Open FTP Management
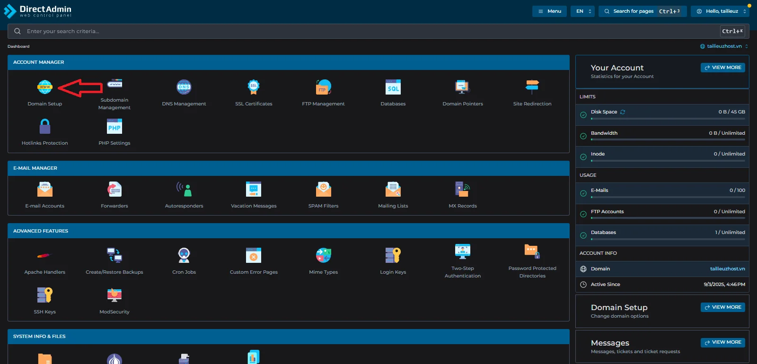Image resolution: width=757 pixels, height=364 pixels. pyautogui.click(x=323, y=87)
